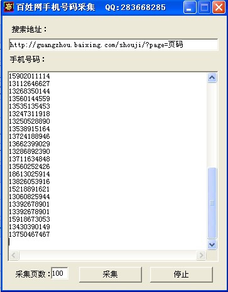Click the vertical scrollbar thumb
This screenshot has width=228, height=292.
[x=212, y=203]
